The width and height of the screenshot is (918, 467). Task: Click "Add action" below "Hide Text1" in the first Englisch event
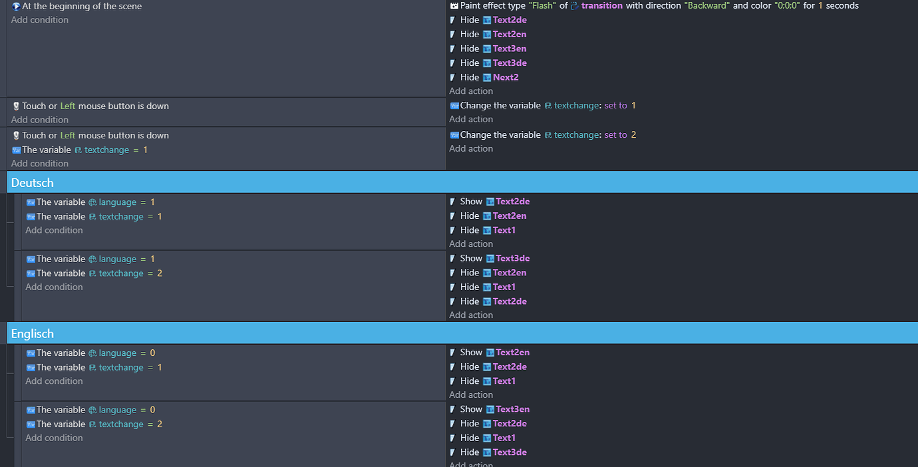click(x=471, y=395)
